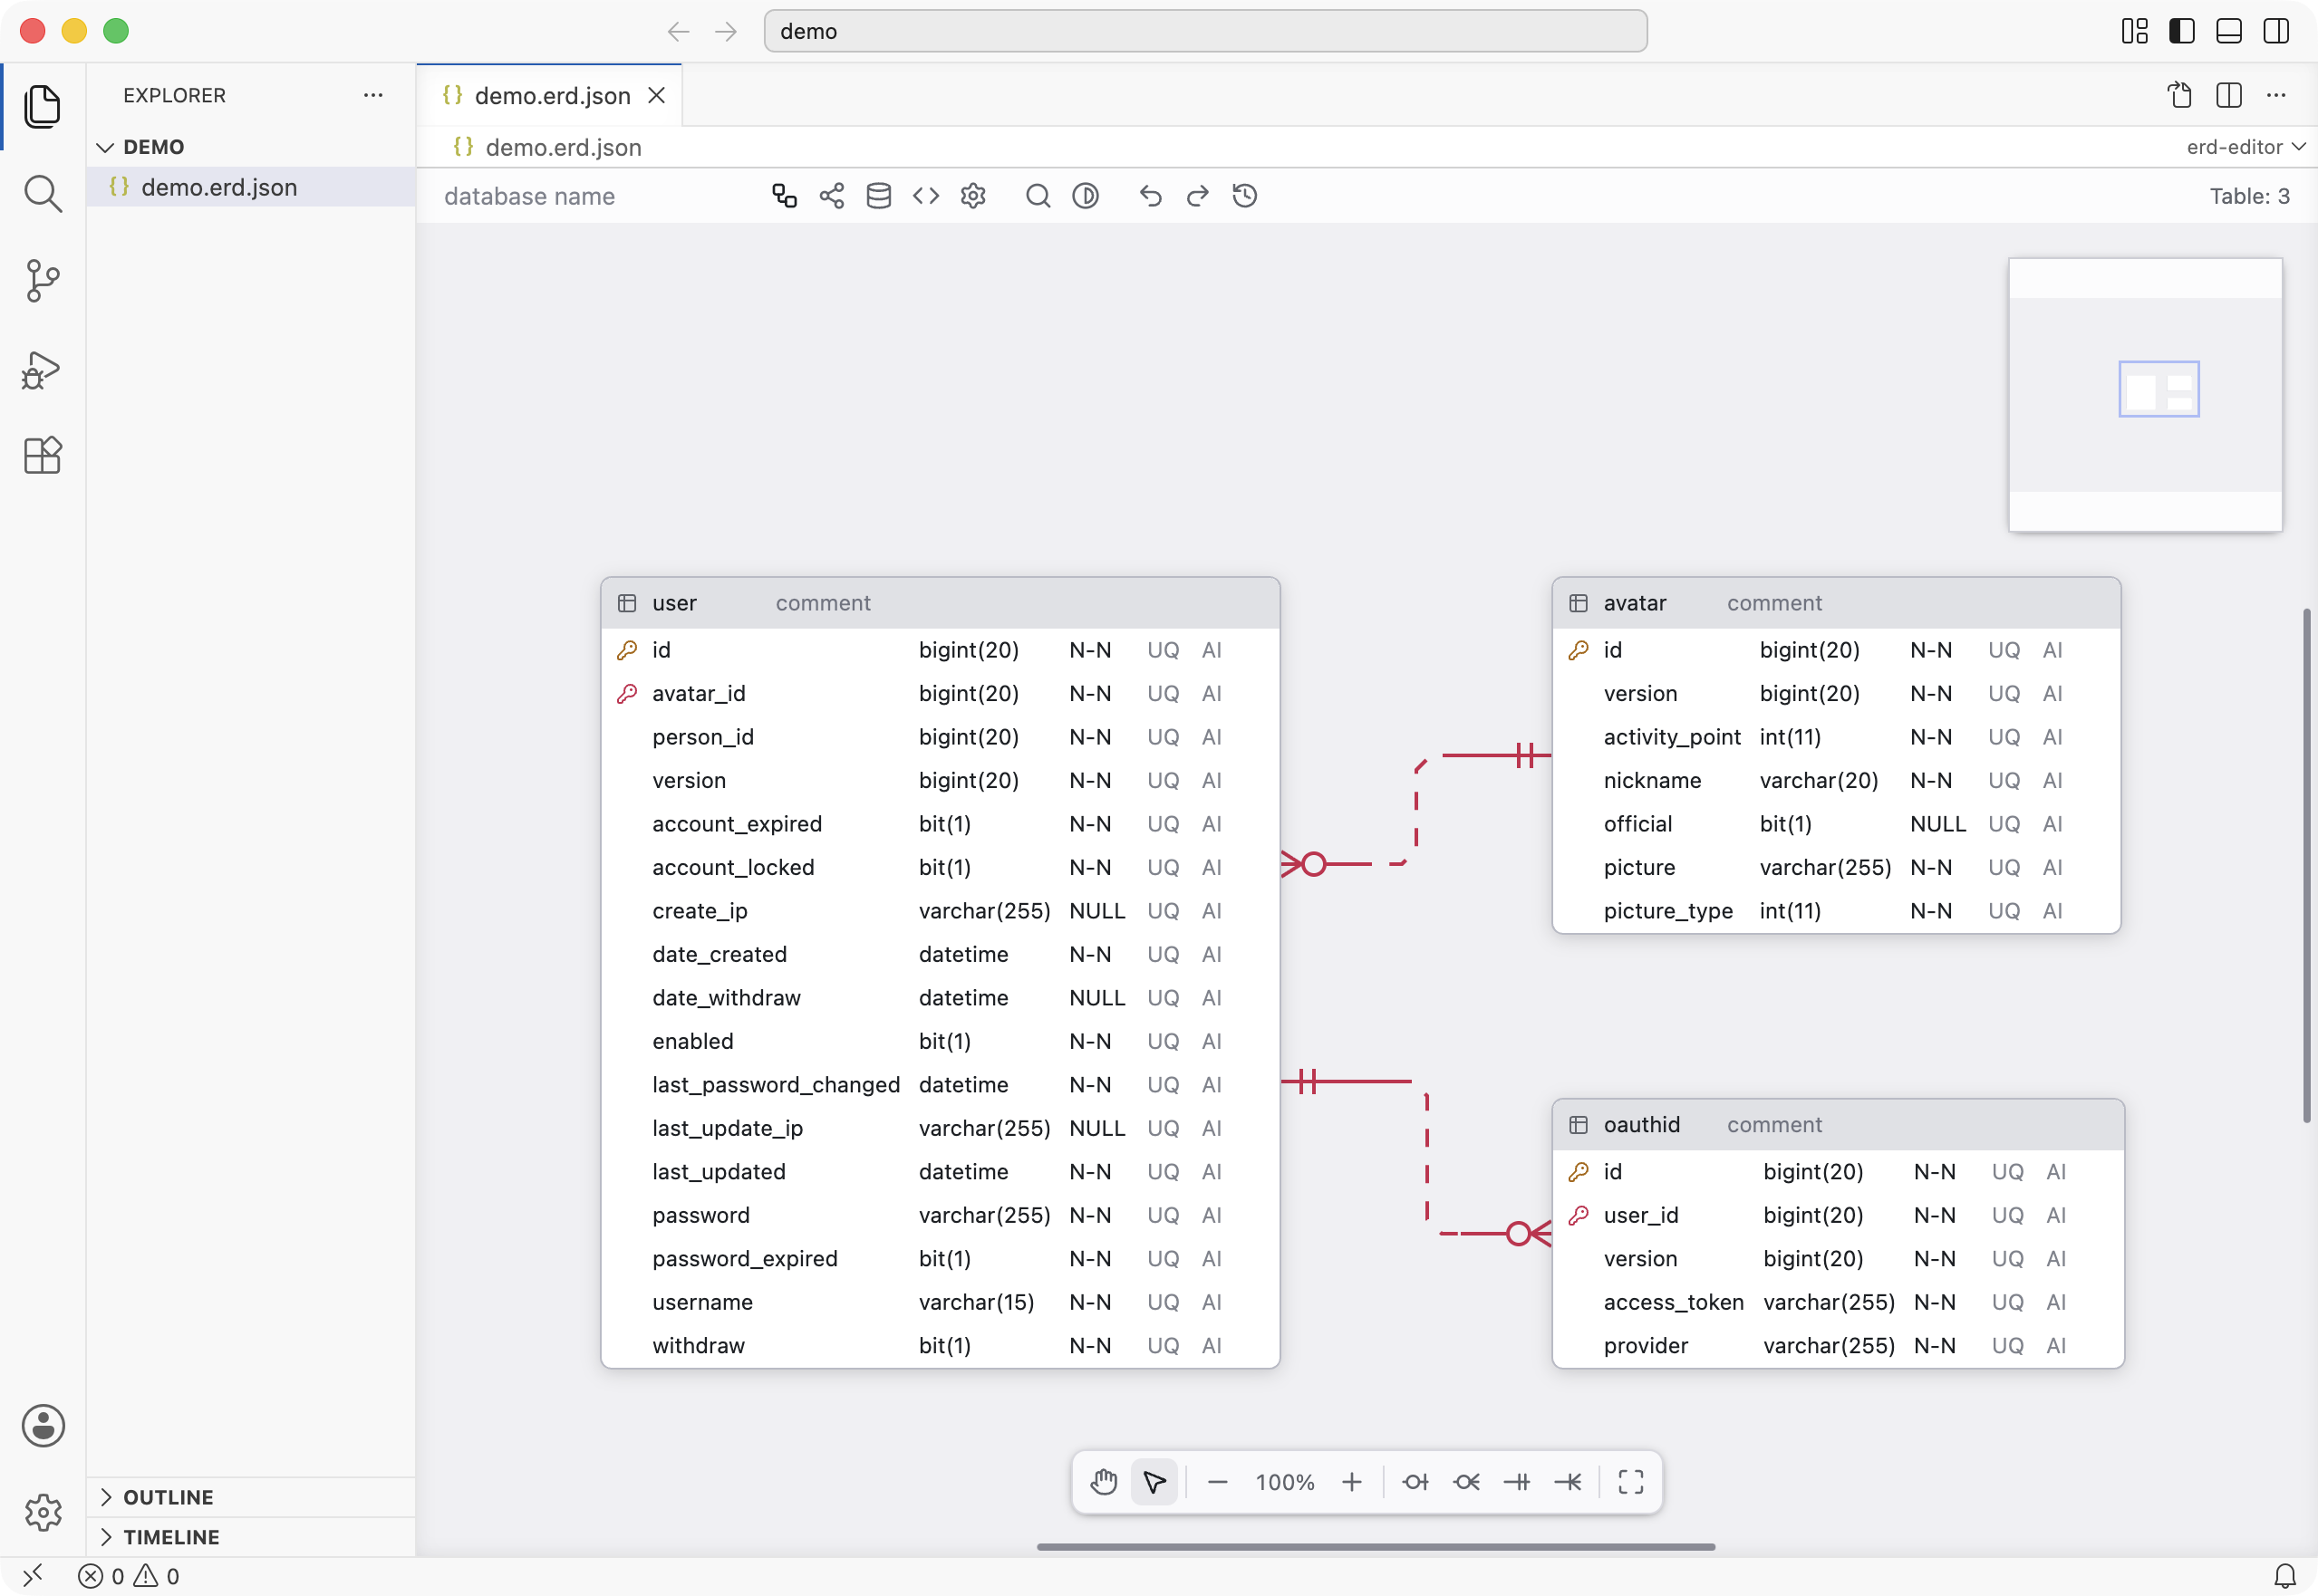The height and width of the screenshot is (1596, 2318).
Task: Click the share/visualization icon in the ERD toolbar
Action: [x=831, y=196]
